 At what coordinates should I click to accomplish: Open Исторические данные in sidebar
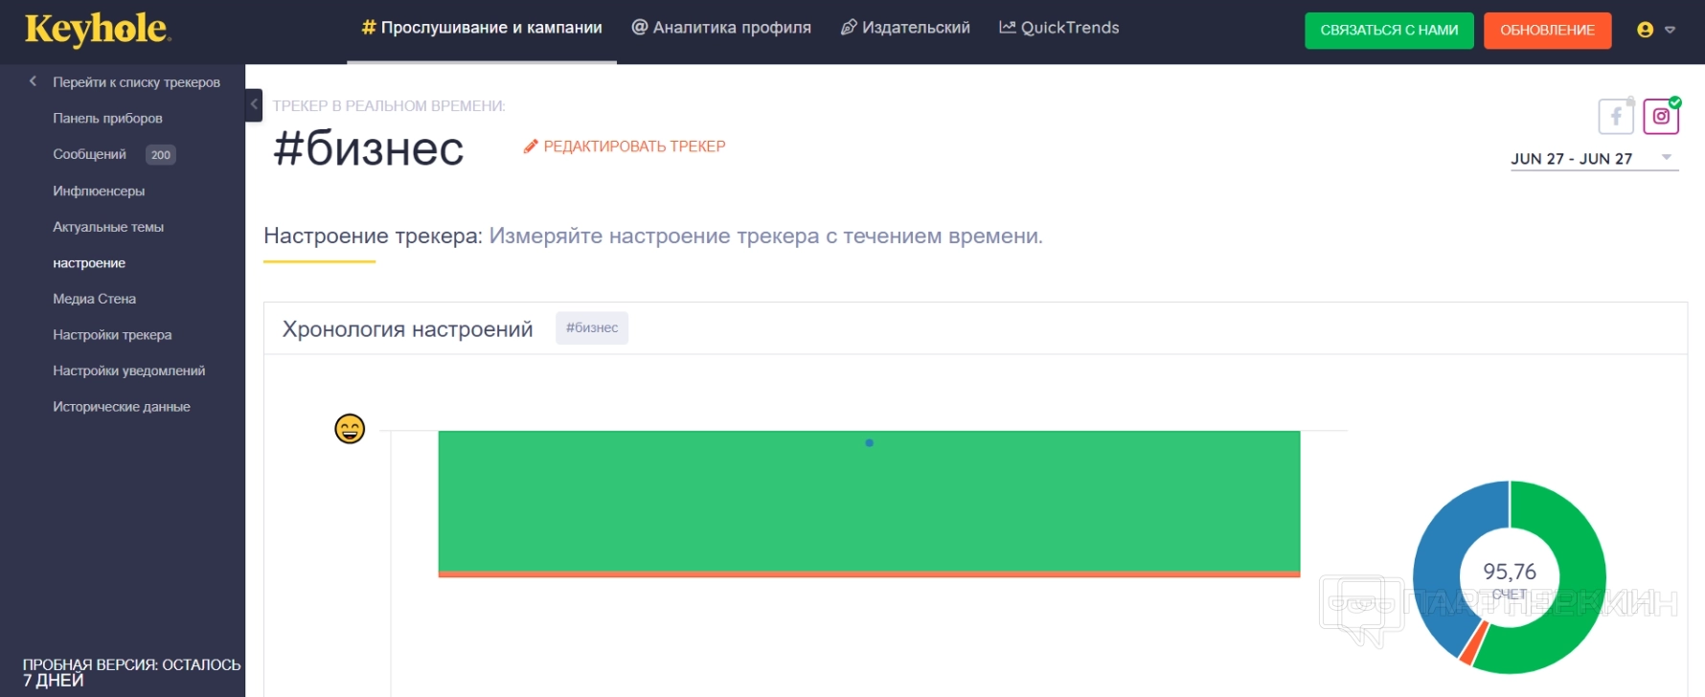(x=122, y=407)
